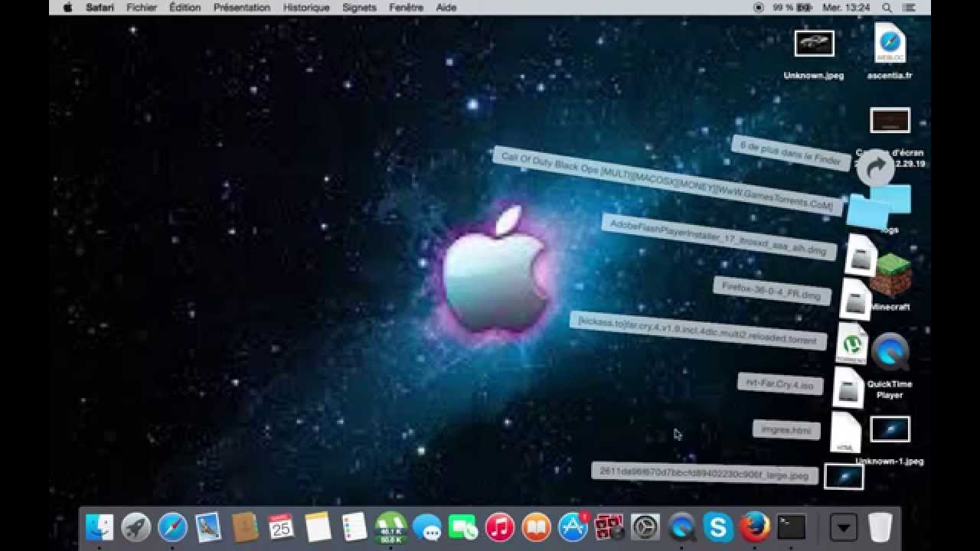Select Unknown-1.jpeg desktop thumbnail
Viewport: 980px width, 551px height.
[890, 430]
